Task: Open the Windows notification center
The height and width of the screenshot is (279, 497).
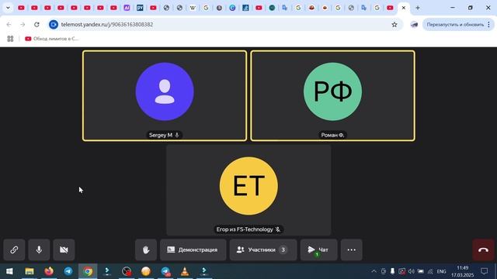Action: (x=484, y=271)
